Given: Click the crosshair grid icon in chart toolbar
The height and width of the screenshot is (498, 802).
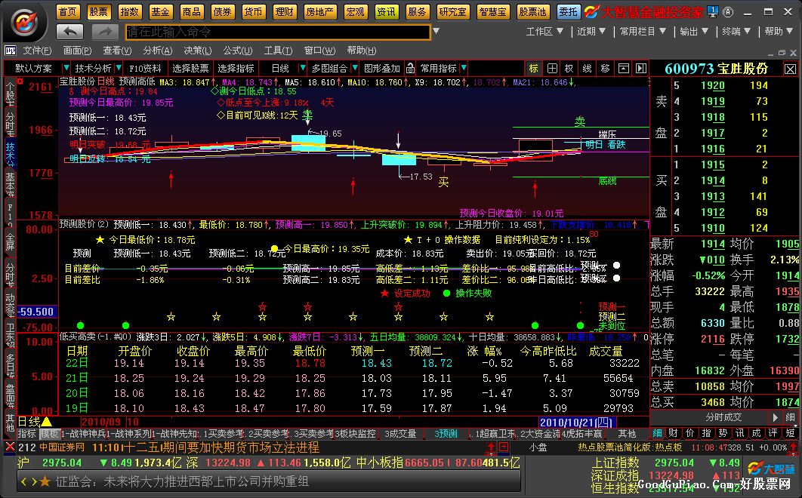Looking at the screenshot, I should tap(552, 69).
